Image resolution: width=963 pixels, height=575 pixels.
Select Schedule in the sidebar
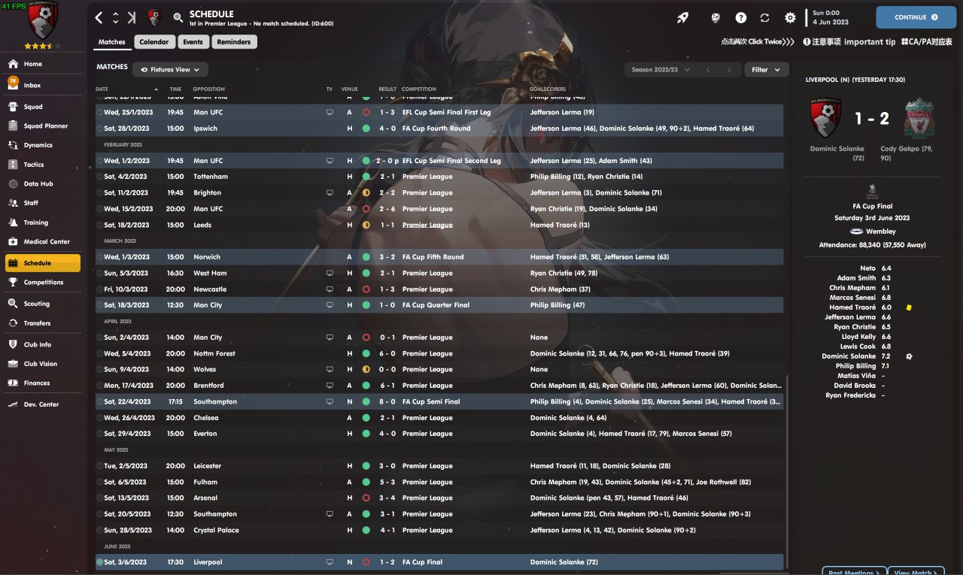[43, 263]
